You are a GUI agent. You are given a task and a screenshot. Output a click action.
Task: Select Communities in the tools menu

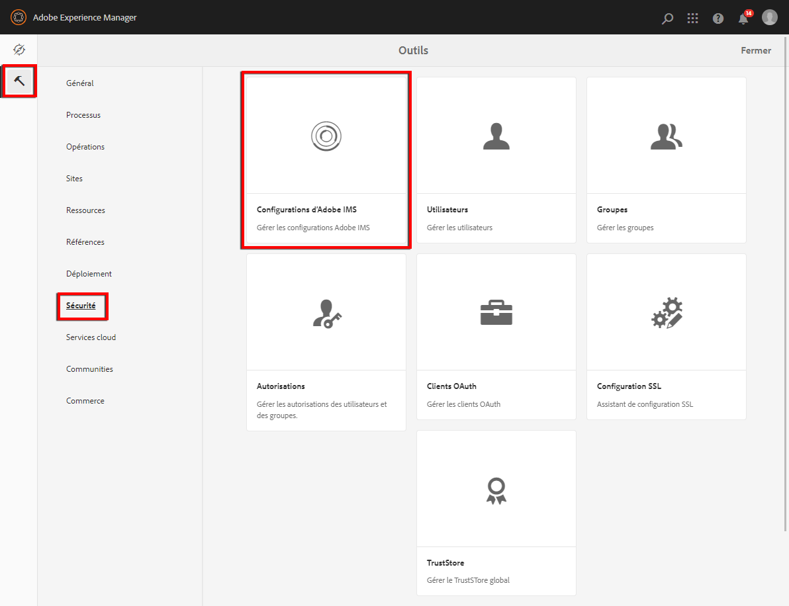89,368
